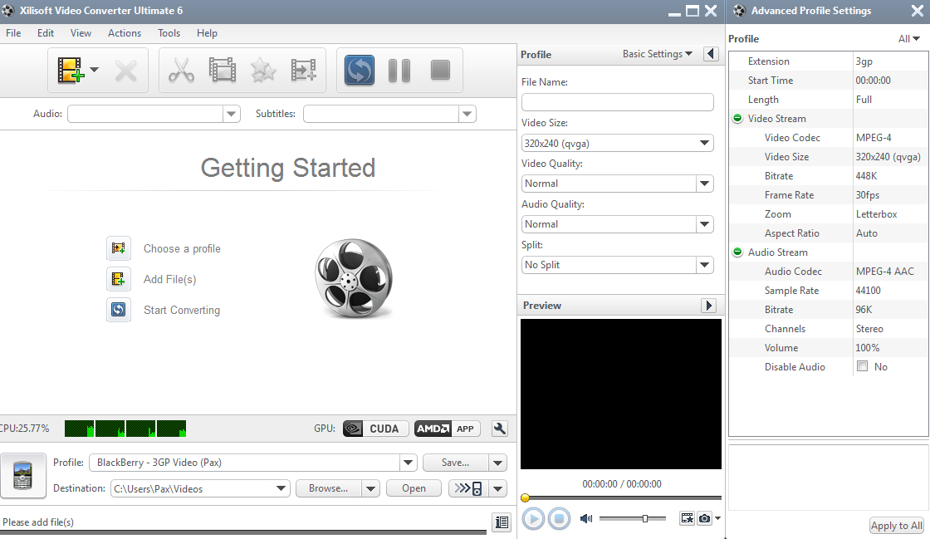
Task: Click the Choose a profile link
Action: tap(182, 248)
